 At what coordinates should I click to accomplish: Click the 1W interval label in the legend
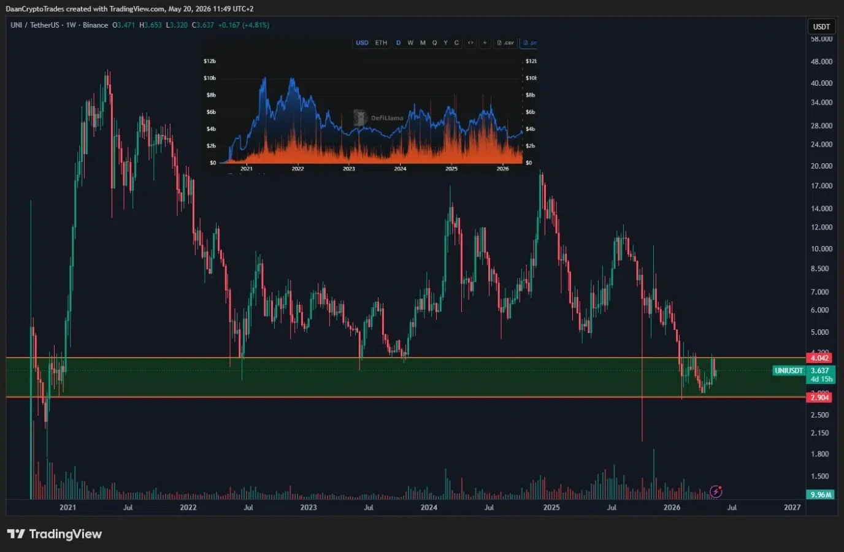click(71, 25)
